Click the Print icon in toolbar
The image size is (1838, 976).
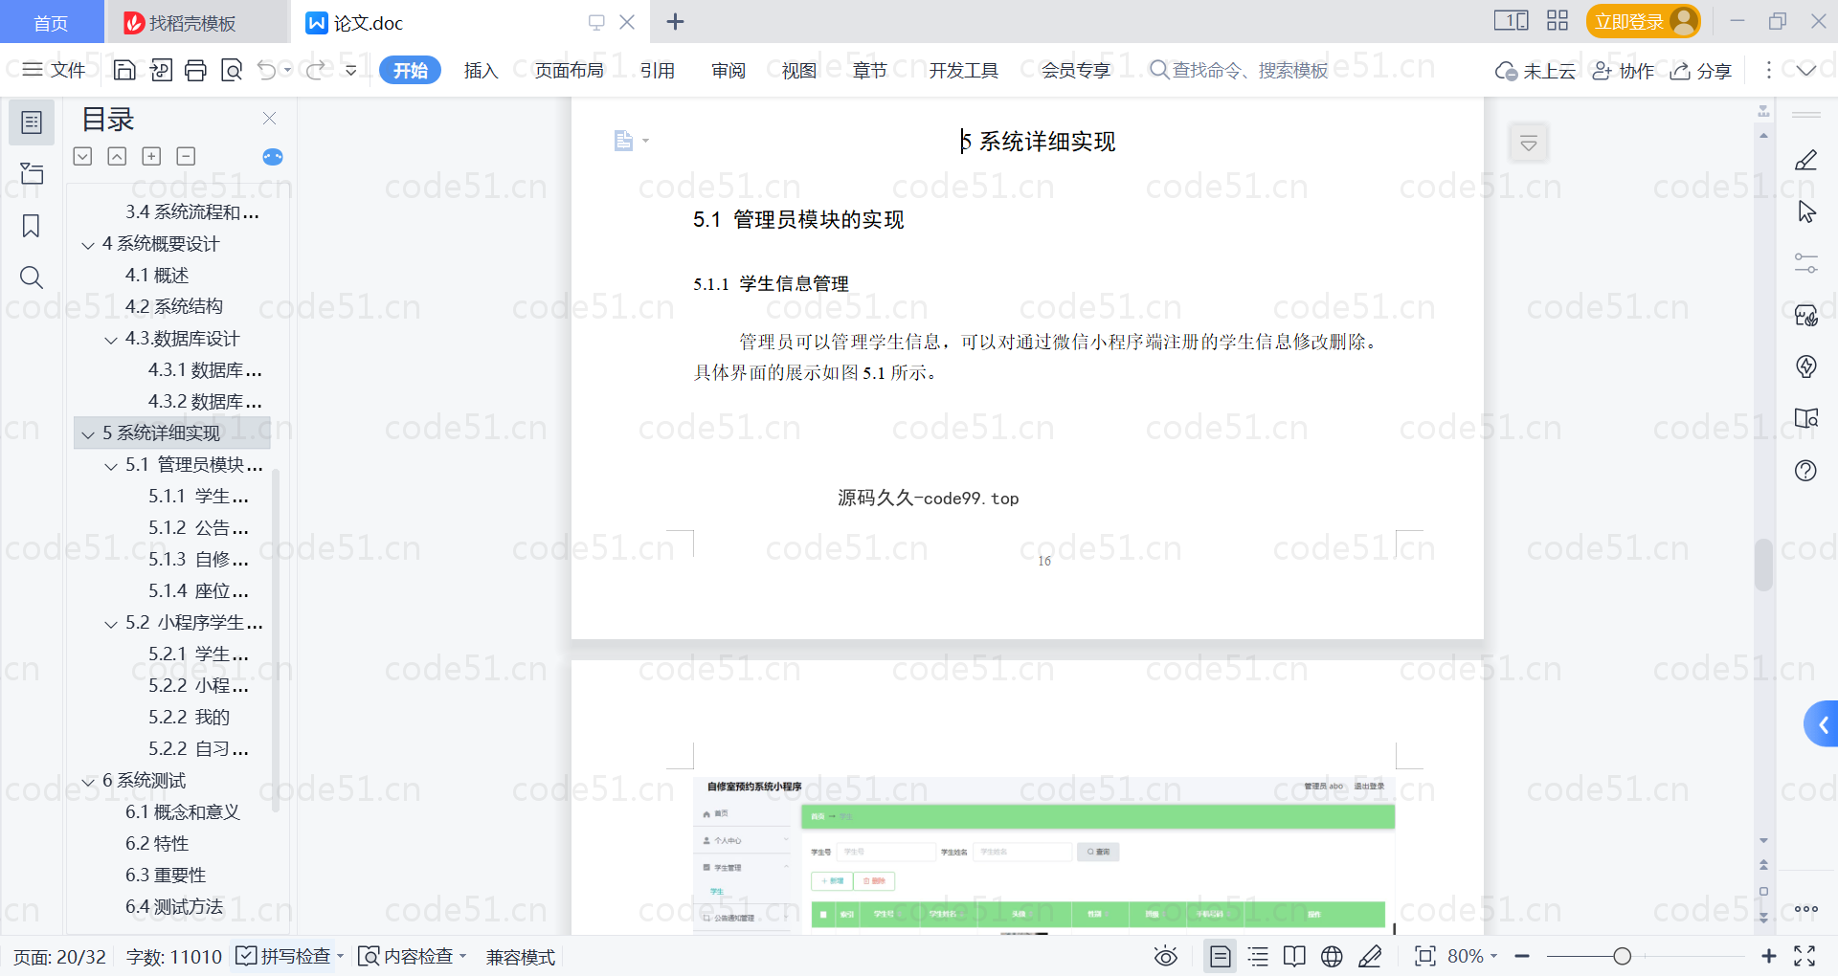tap(195, 70)
